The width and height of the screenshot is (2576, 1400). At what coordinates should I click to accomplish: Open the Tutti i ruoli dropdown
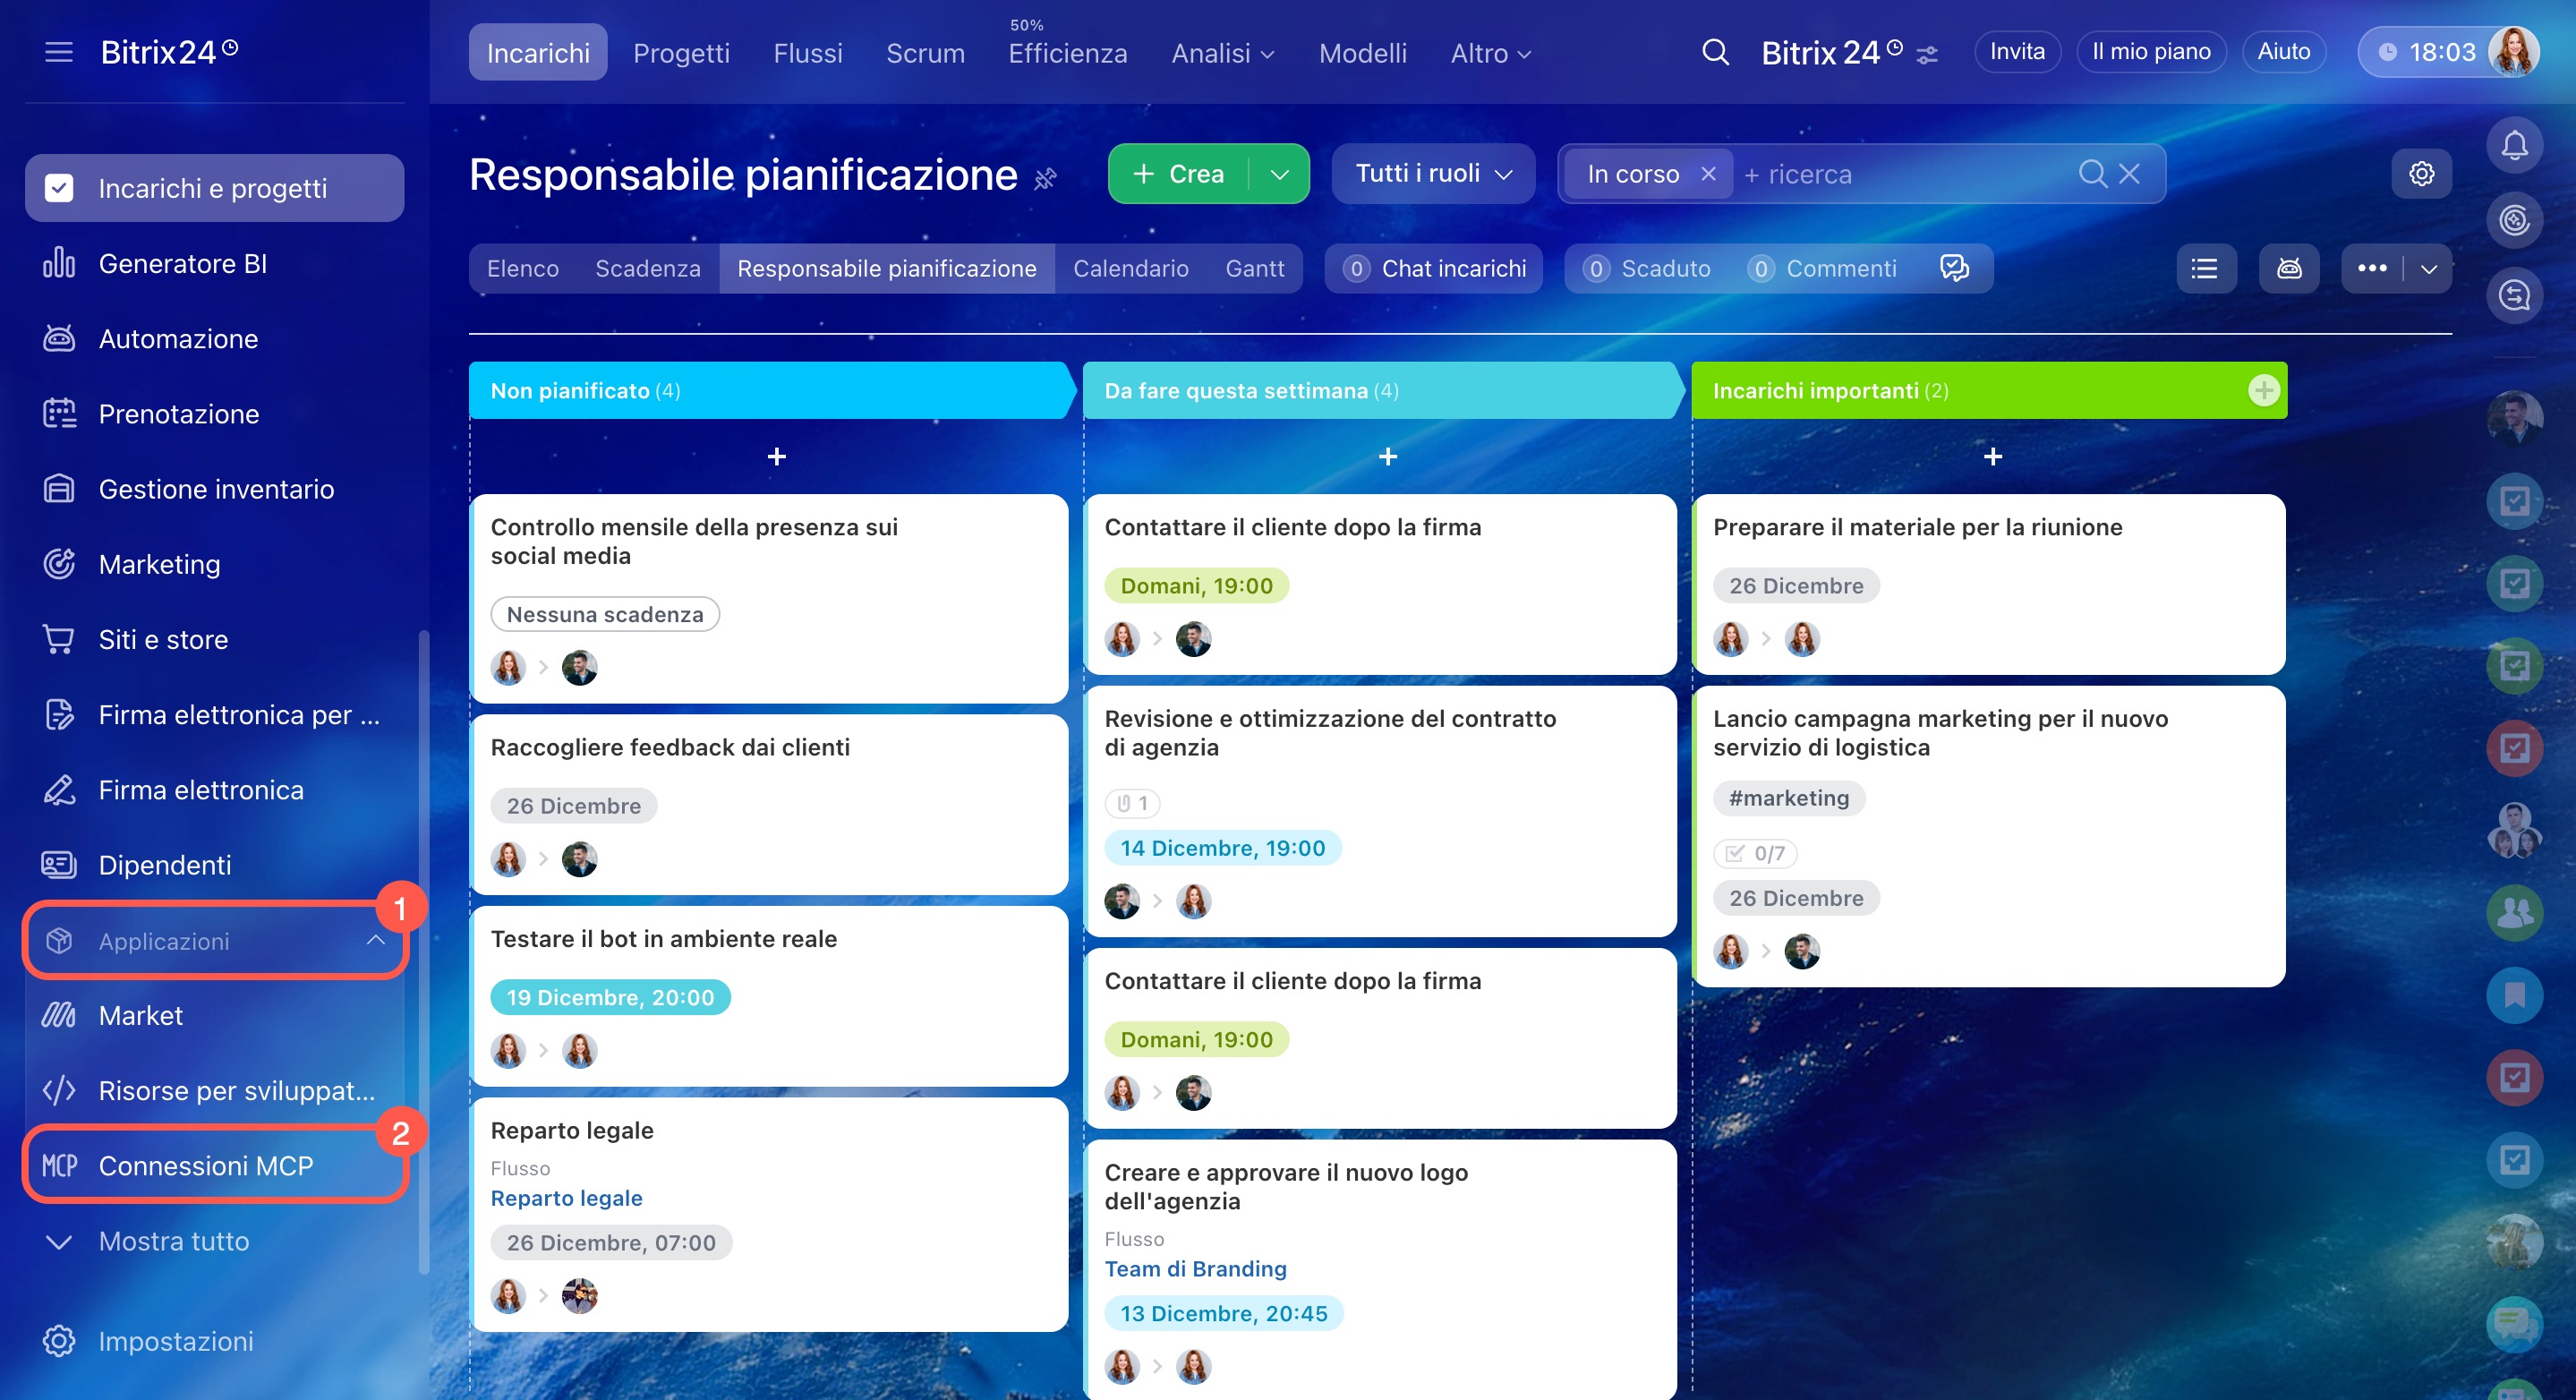click(1432, 174)
